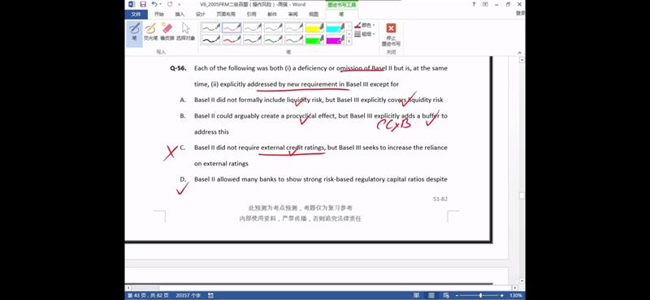Click the page count indicator in status bar
The height and width of the screenshot is (300, 650).
(x=149, y=295)
